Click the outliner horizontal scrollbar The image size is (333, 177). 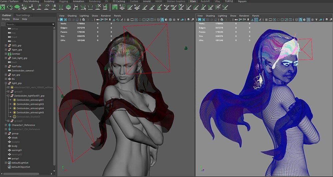[x=21, y=174]
